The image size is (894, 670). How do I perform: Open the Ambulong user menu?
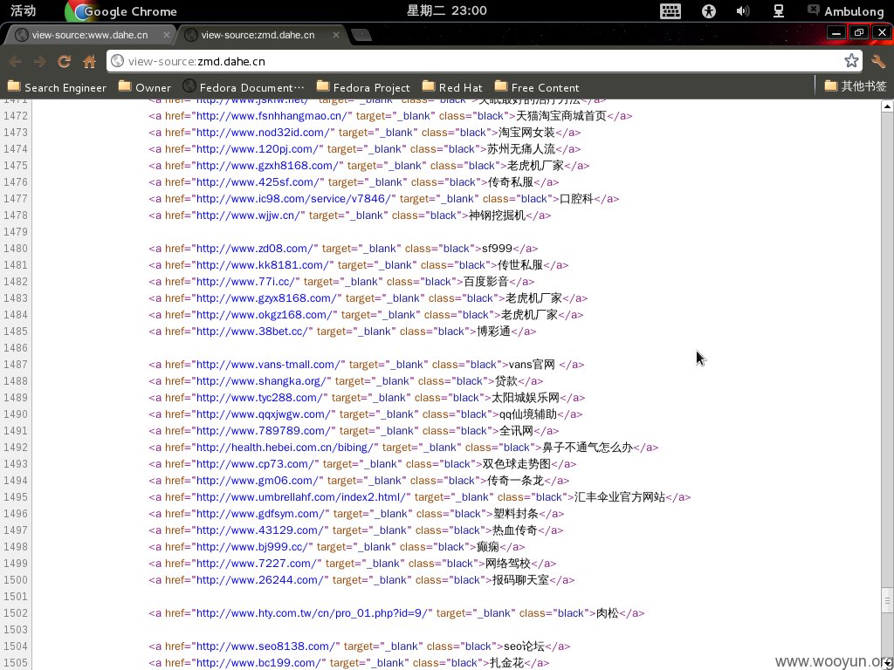[x=845, y=10]
